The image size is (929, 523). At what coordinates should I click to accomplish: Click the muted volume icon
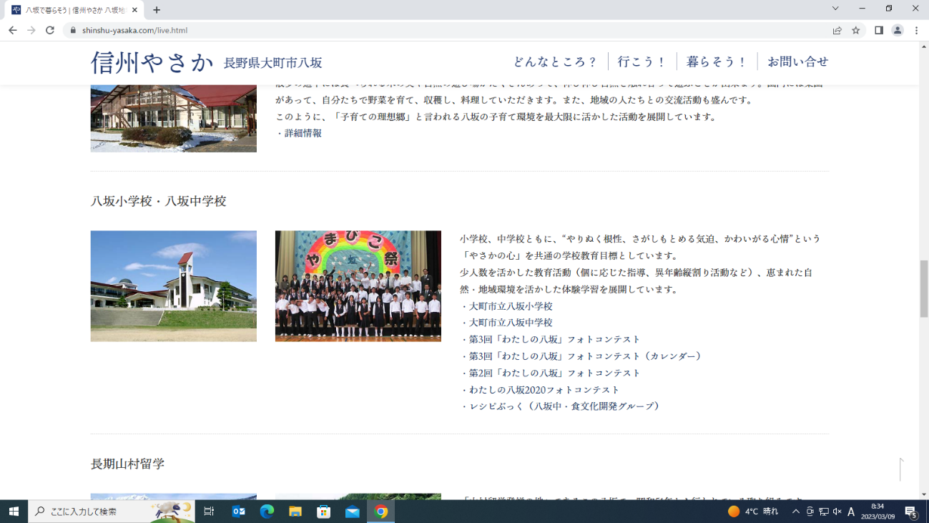[837, 512]
